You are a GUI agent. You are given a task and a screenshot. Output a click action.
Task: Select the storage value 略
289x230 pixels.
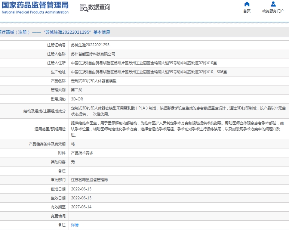[73, 144]
